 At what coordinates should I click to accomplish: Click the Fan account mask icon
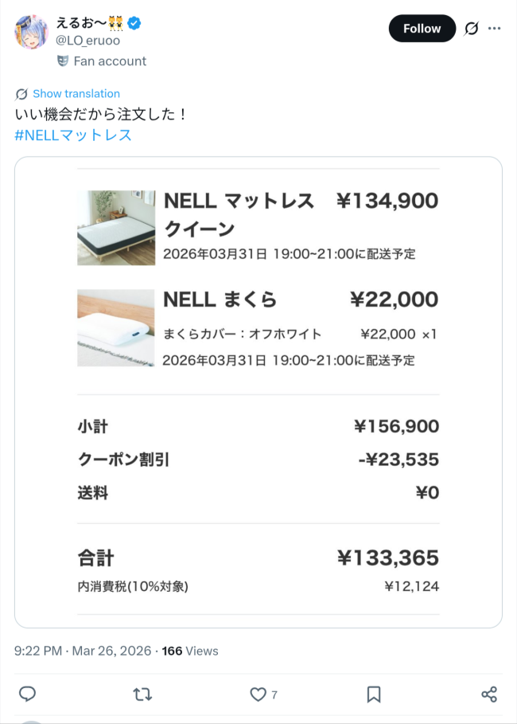tap(63, 61)
